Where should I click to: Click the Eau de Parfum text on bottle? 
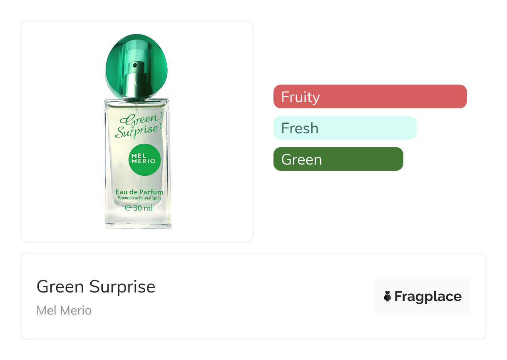(139, 192)
